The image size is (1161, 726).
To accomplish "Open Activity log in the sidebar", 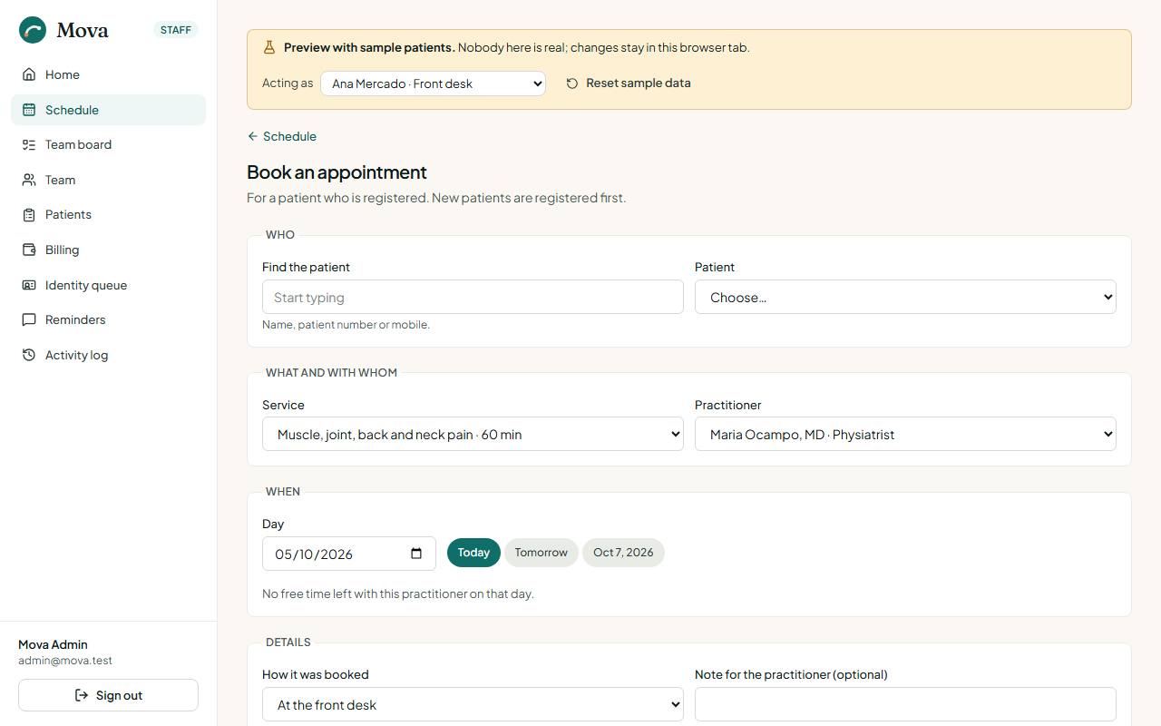I will (x=108, y=355).
